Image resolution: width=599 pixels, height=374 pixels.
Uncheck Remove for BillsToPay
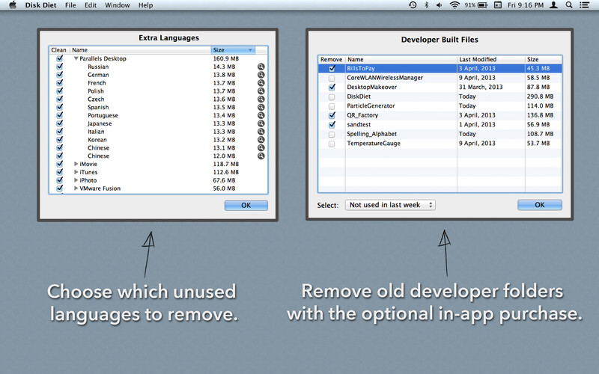[332, 68]
